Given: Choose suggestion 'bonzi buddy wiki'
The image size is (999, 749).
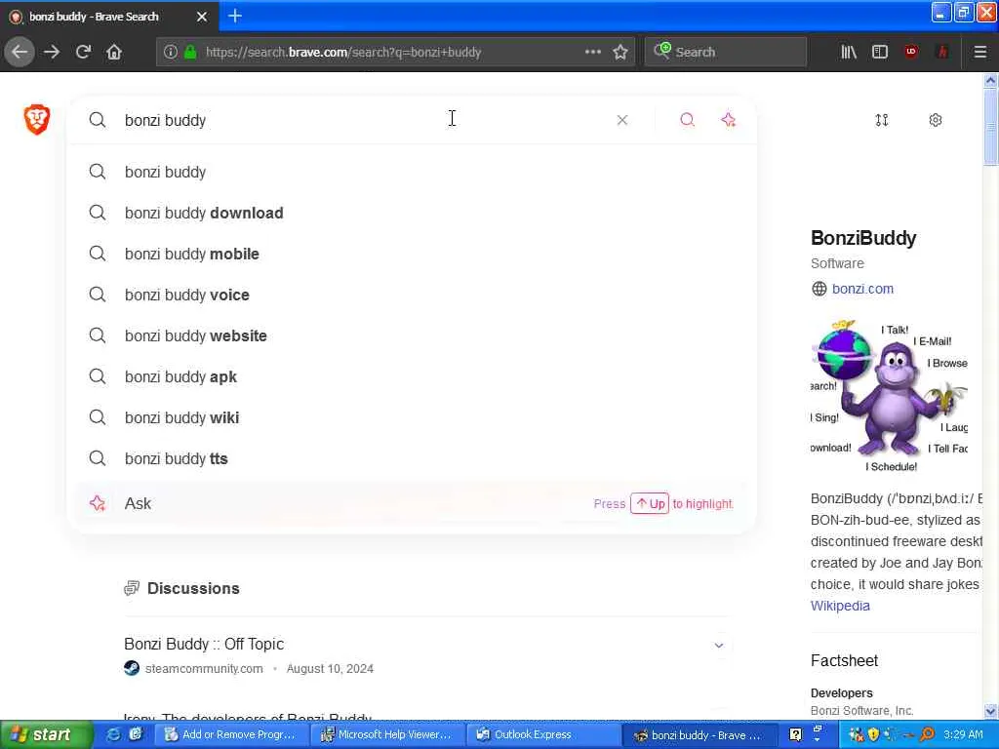Looking at the screenshot, I should click(x=412, y=417).
